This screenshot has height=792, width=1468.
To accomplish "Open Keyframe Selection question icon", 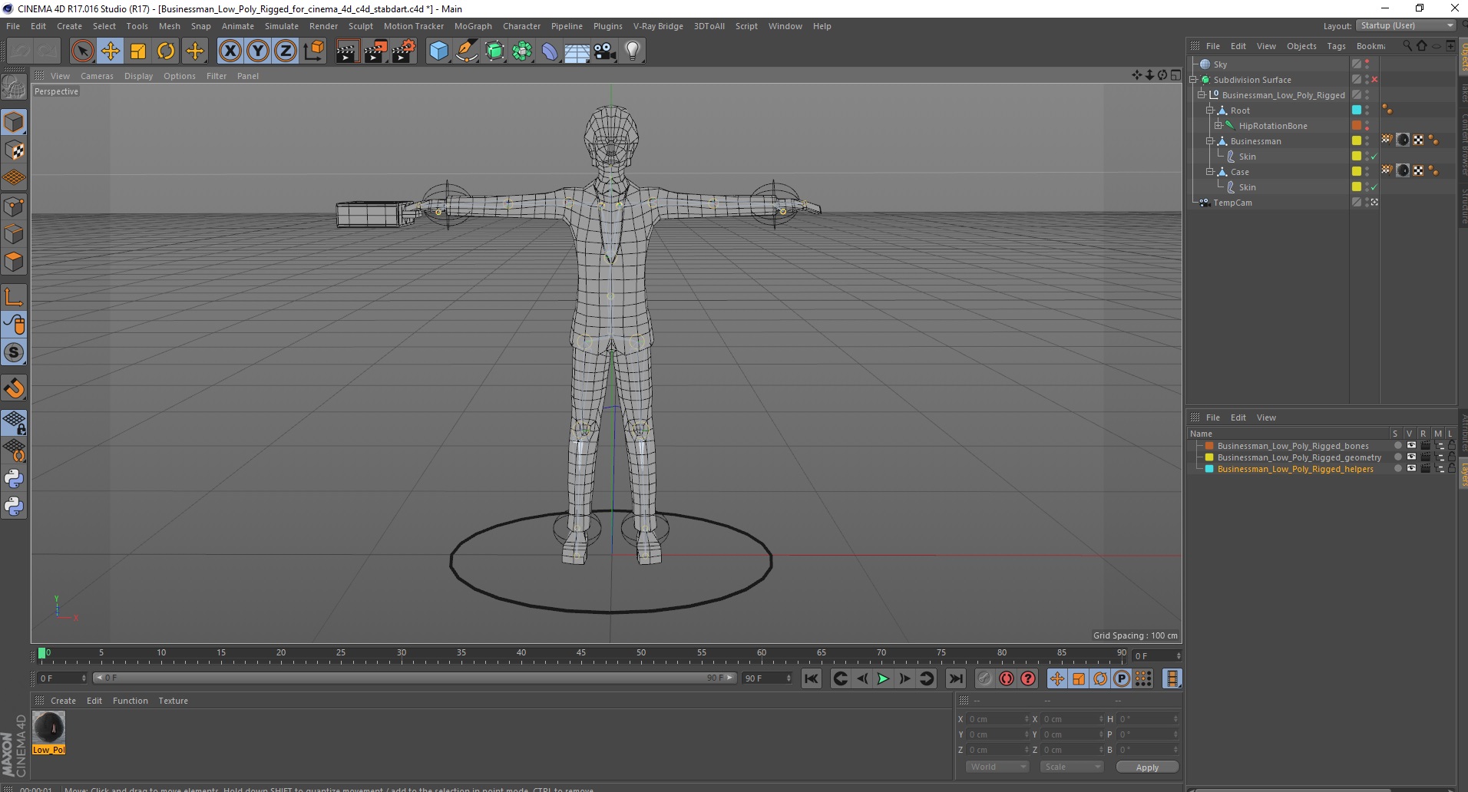I will coord(1028,678).
